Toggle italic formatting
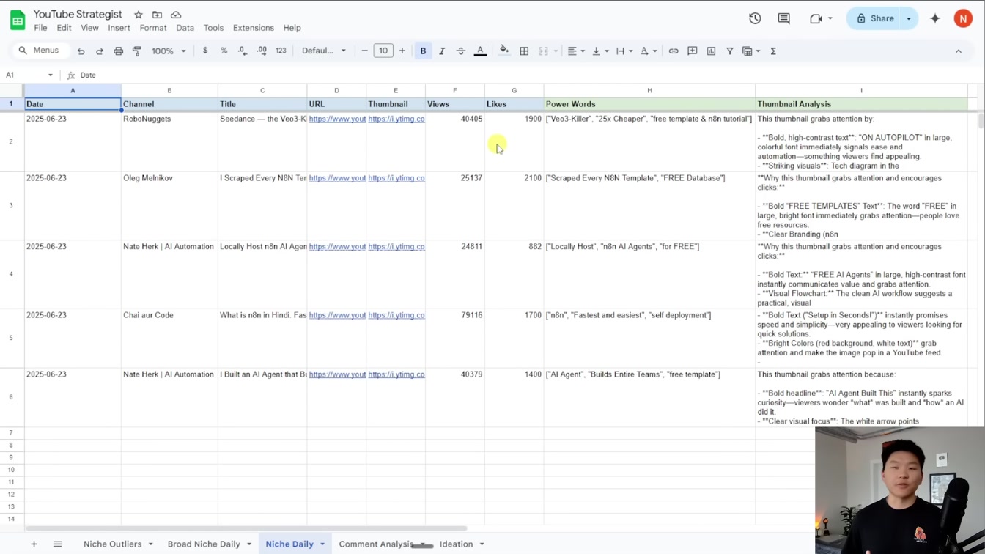The height and width of the screenshot is (554, 985). pyautogui.click(x=442, y=51)
